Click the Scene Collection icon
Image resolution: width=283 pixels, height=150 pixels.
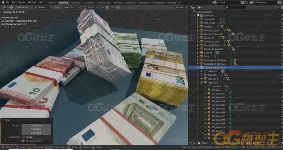pos(194,12)
